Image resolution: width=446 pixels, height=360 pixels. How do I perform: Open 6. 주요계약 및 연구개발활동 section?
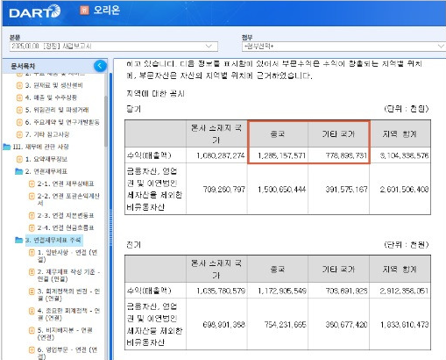(x=62, y=122)
